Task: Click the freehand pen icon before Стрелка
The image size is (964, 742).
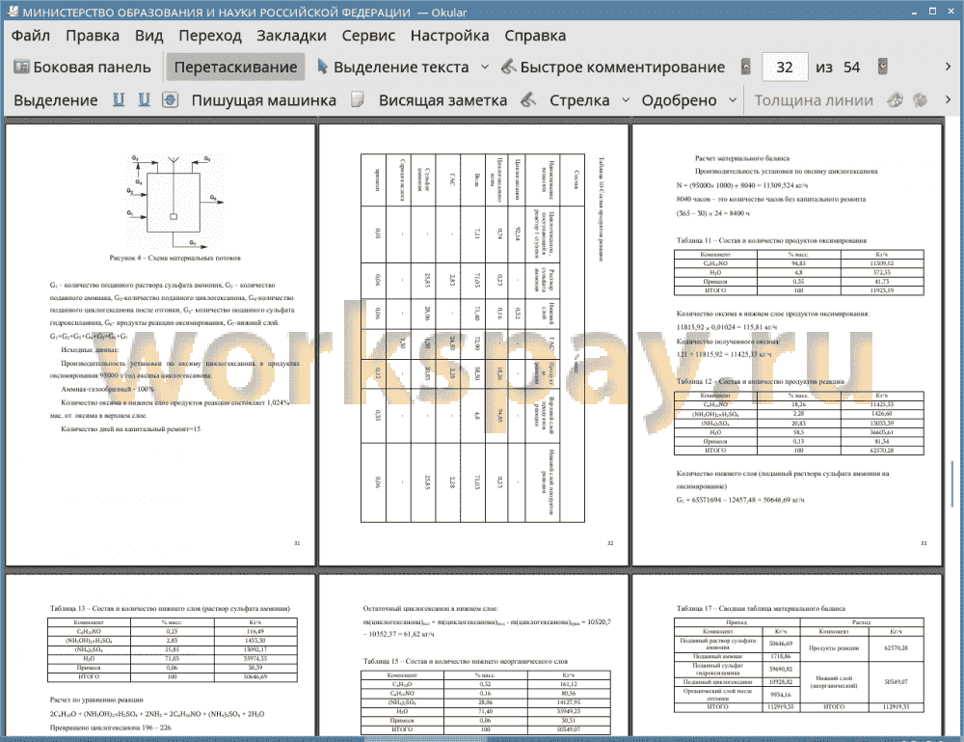Action: point(528,99)
